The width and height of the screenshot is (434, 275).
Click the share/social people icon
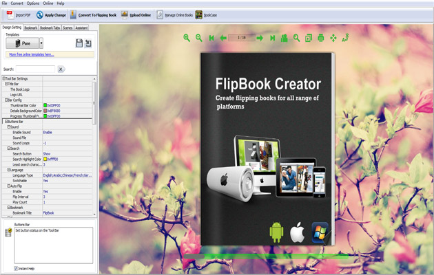click(285, 38)
